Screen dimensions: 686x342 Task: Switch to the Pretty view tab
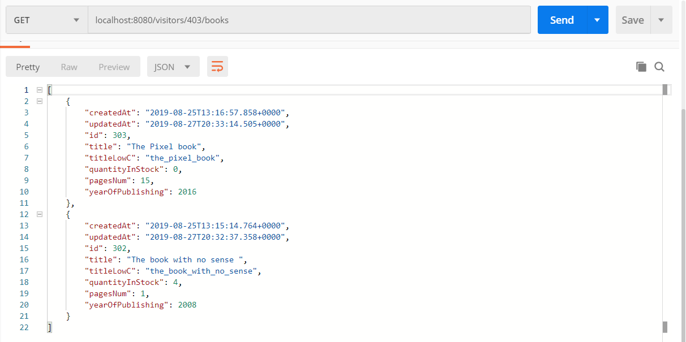point(28,67)
